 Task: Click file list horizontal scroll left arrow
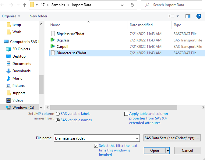point(48,107)
